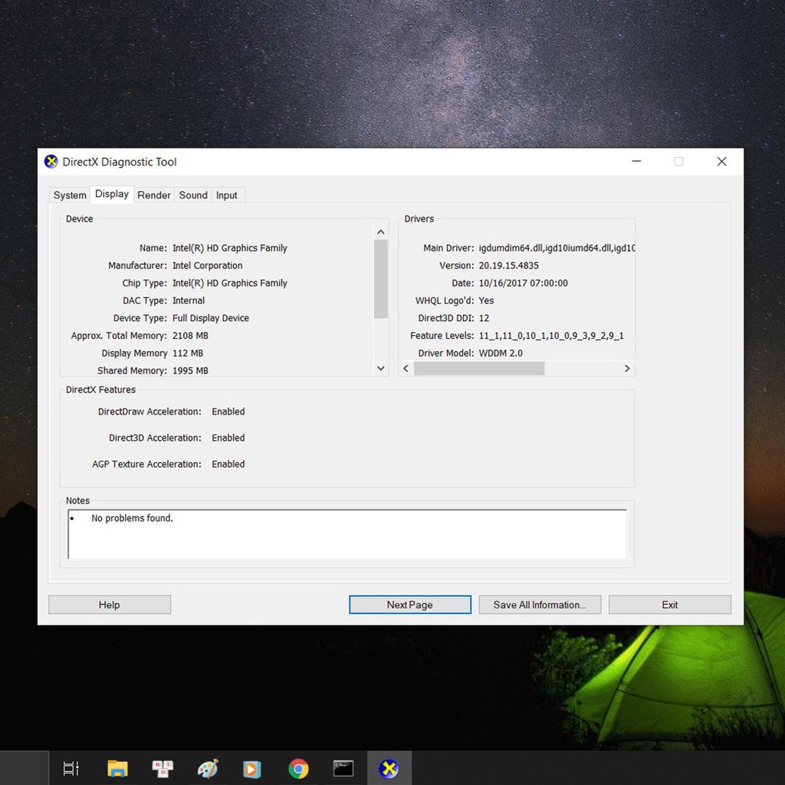
Task: Click AGP Texture Acceleration 'Enabled' status
Action: (228, 464)
